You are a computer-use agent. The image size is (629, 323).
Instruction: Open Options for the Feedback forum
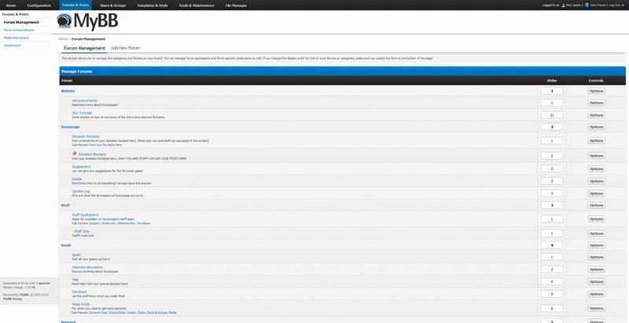coord(596,294)
